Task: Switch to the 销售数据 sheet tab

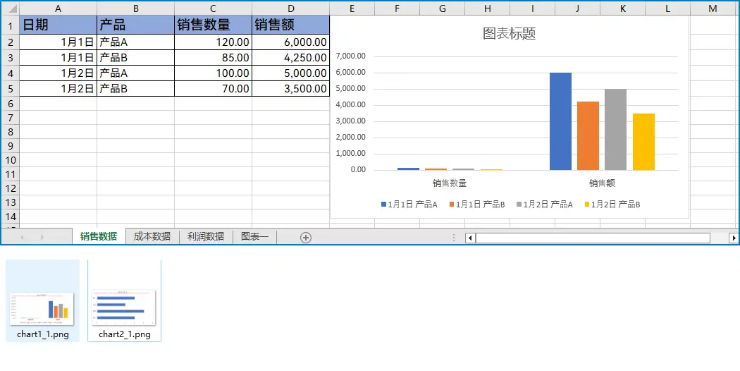Action: pos(99,236)
